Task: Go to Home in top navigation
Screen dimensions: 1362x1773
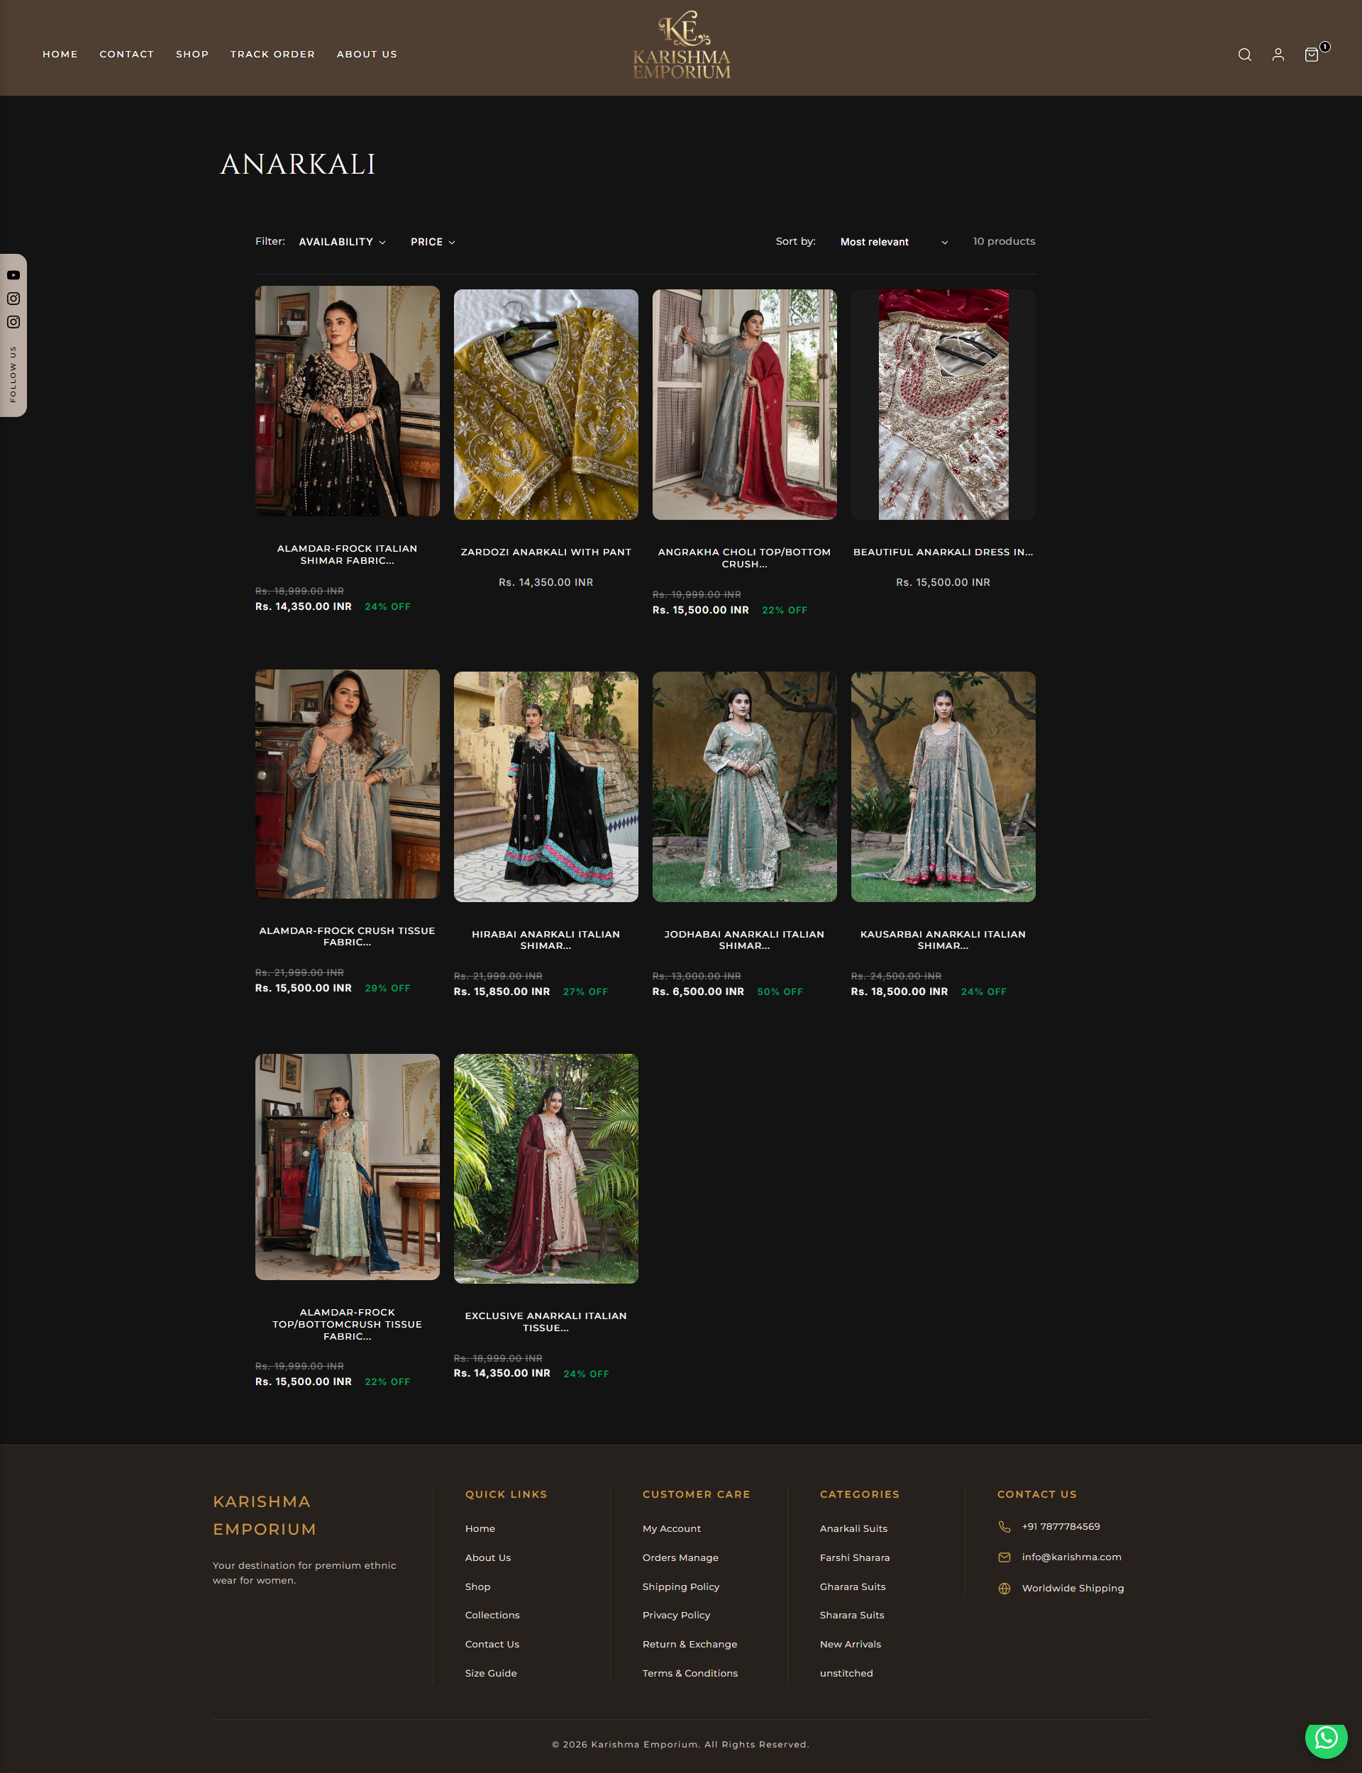Action: click(60, 55)
